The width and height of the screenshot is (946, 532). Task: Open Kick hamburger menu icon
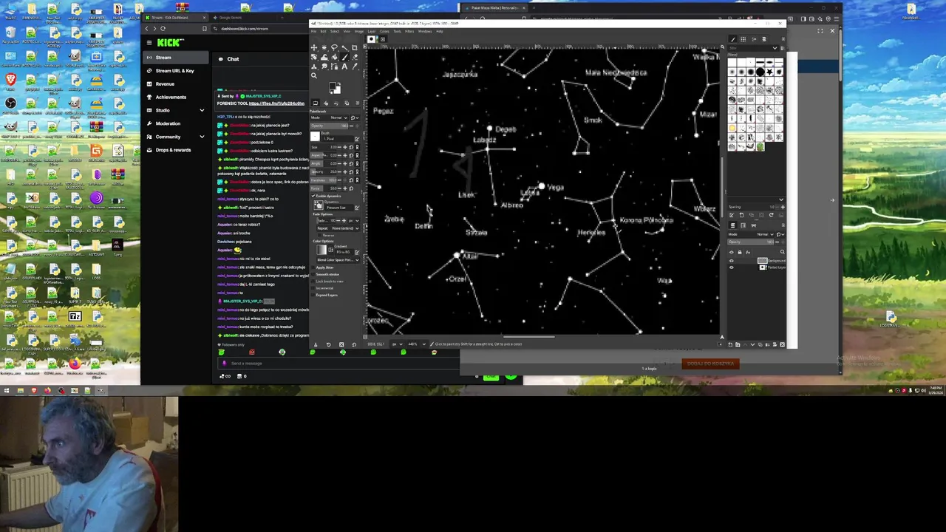tap(149, 43)
